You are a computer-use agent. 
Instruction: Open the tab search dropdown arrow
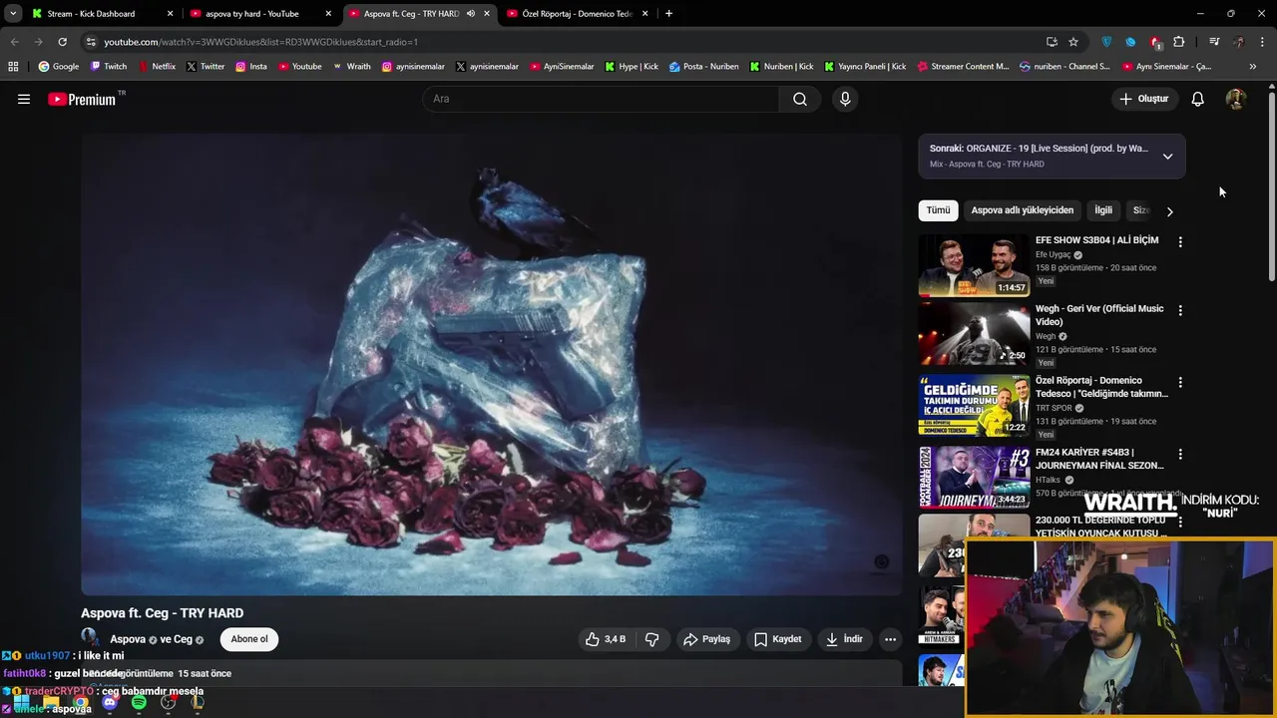pos(13,14)
